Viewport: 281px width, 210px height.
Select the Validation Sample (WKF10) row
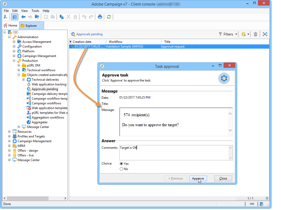(169, 47)
